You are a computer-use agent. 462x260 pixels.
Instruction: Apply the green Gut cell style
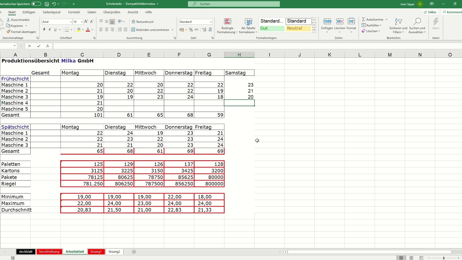272,28
